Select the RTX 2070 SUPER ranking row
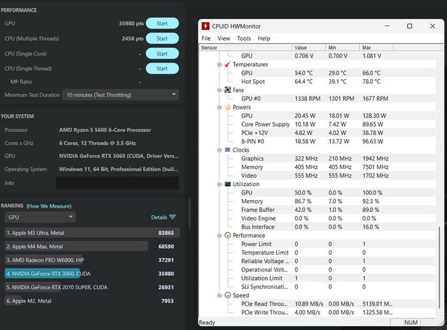 click(93, 287)
